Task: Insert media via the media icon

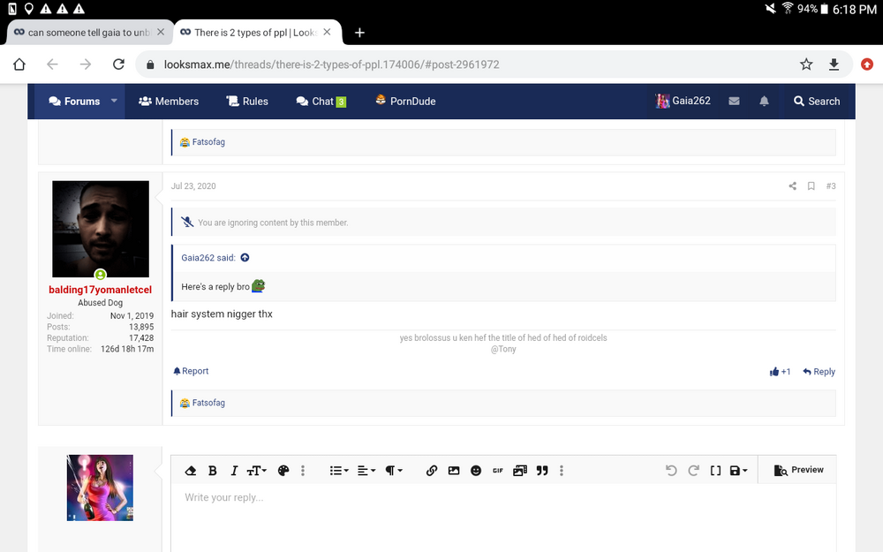Action: coord(520,471)
